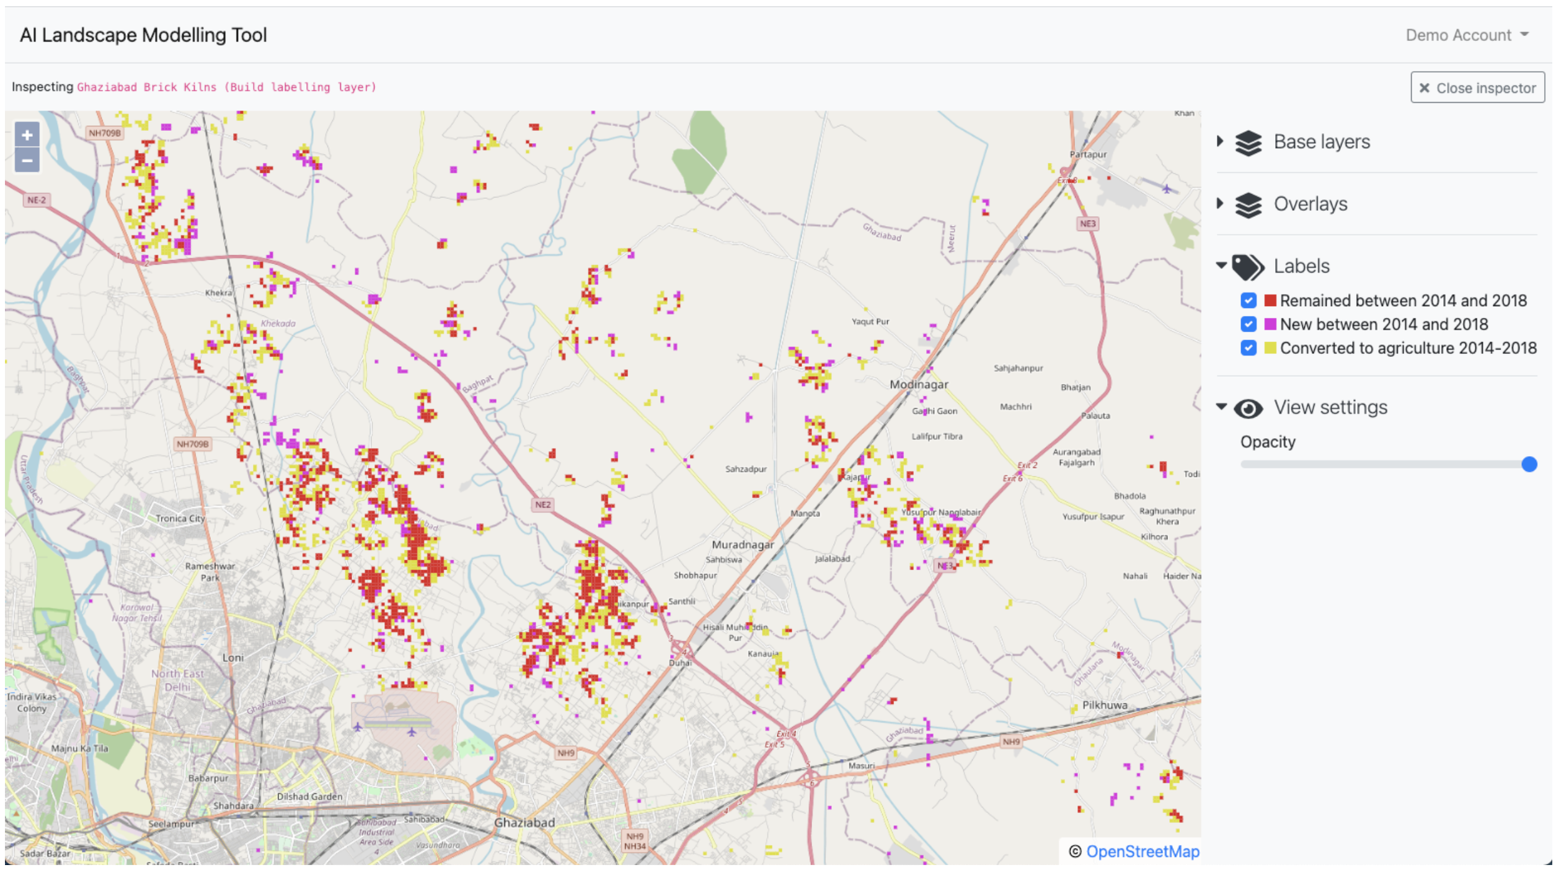Collapse the View settings section arrow

coord(1221,407)
